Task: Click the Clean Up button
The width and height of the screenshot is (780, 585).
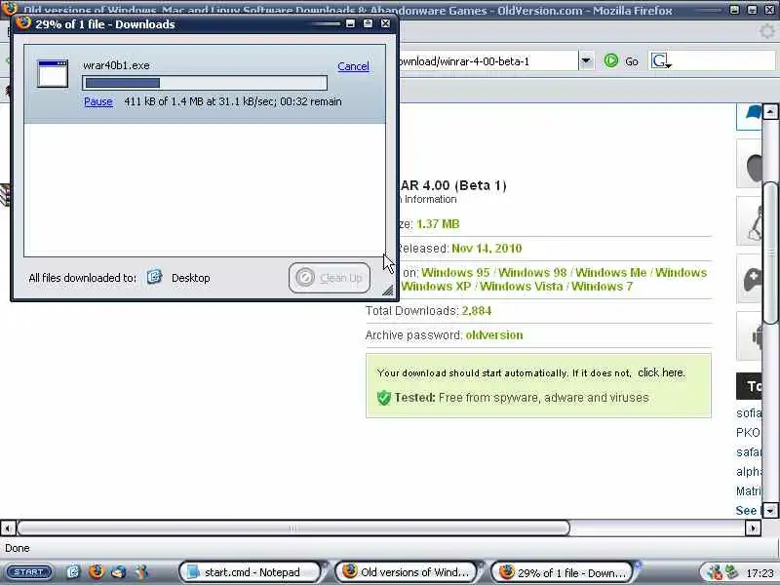Action: [330, 278]
